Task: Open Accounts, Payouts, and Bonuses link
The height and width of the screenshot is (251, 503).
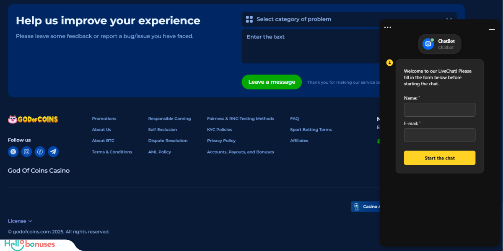Action: click(x=241, y=152)
